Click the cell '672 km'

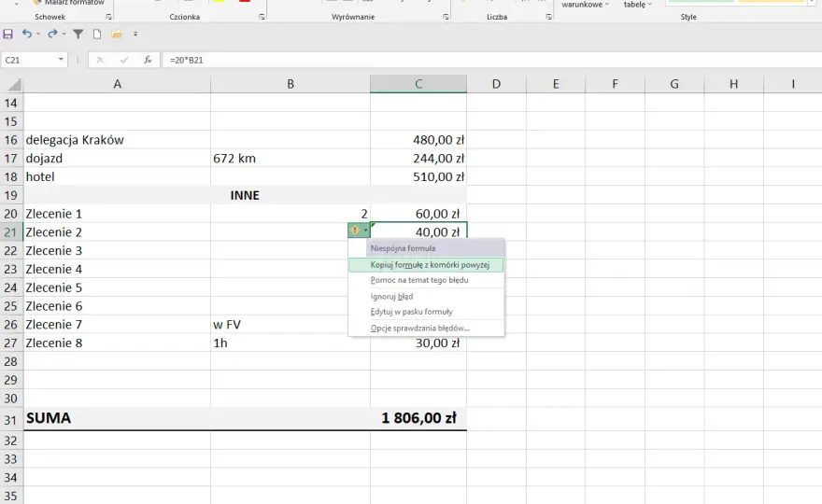click(x=291, y=159)
